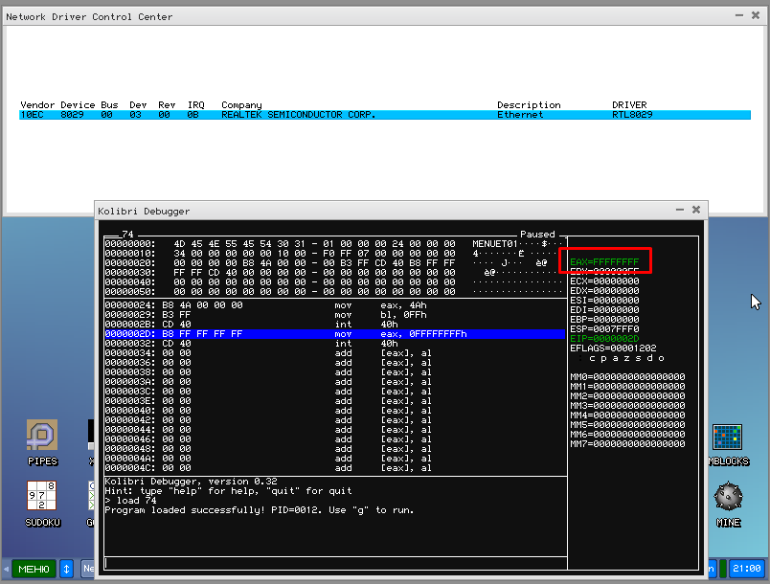This screenshot has width=770, height=584.
Task: Click the 21:00 taskbar clock
Action: click(x=746, y=569)
